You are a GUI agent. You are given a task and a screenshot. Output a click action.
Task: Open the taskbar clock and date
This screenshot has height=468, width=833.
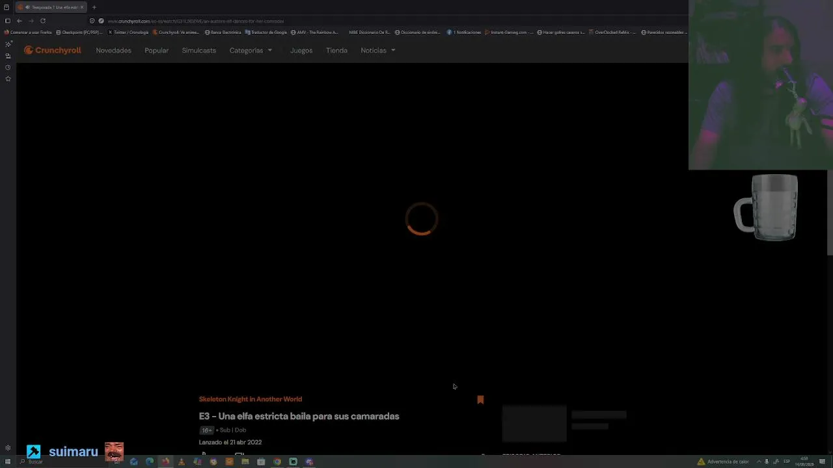click(804, 461)
